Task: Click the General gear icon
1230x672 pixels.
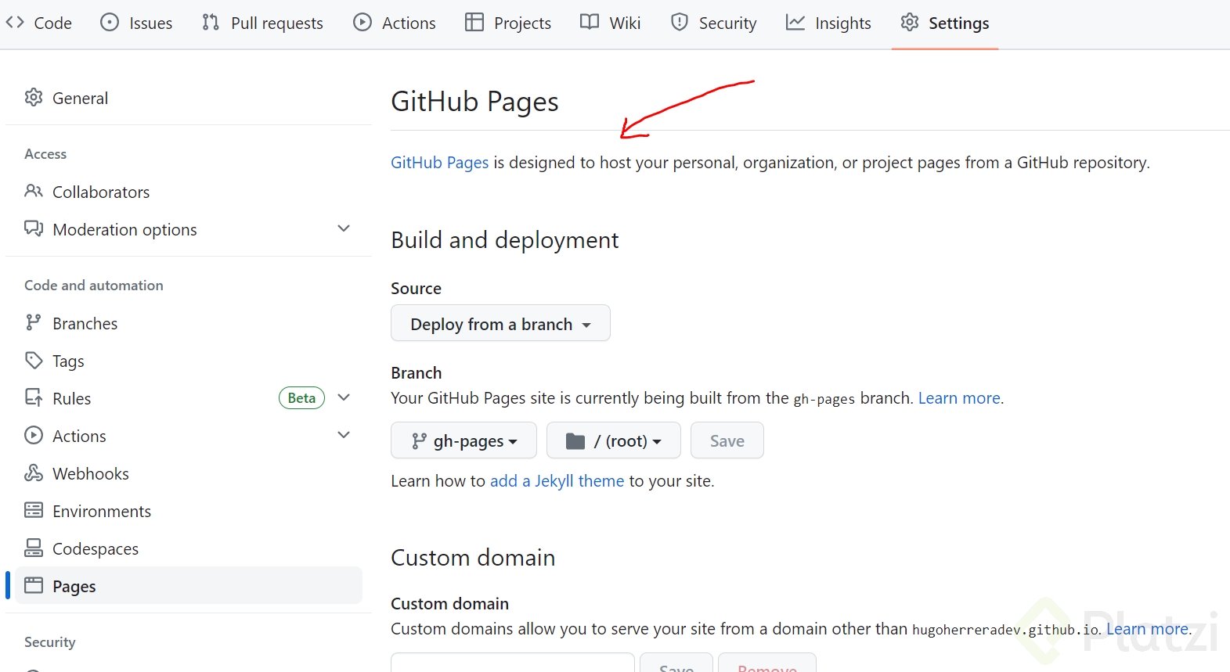Action: [x=34, y=98]
